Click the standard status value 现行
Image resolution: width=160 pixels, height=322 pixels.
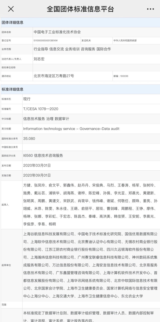27,99
